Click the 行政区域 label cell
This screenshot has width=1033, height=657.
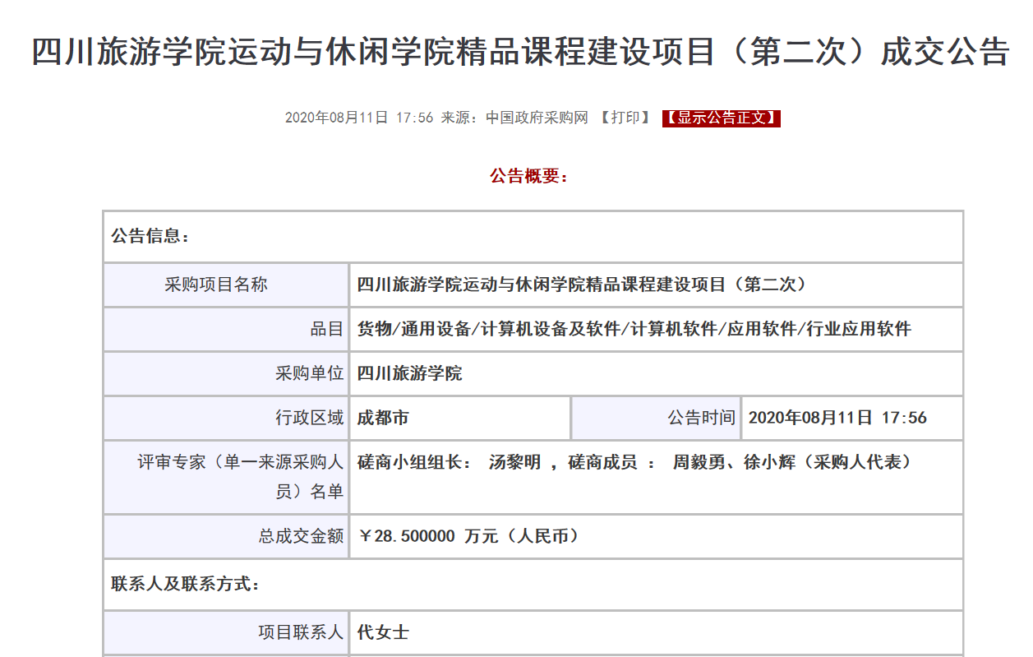(x=226, y=418)
